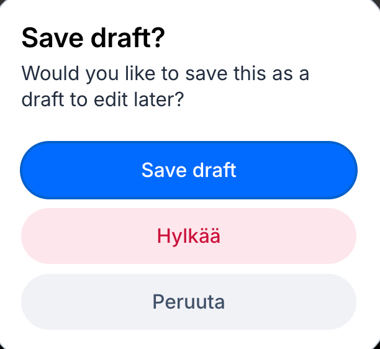Click the blue Save draft button
The width and height of the screenshot is (380, 349).
tap(189, 170)
